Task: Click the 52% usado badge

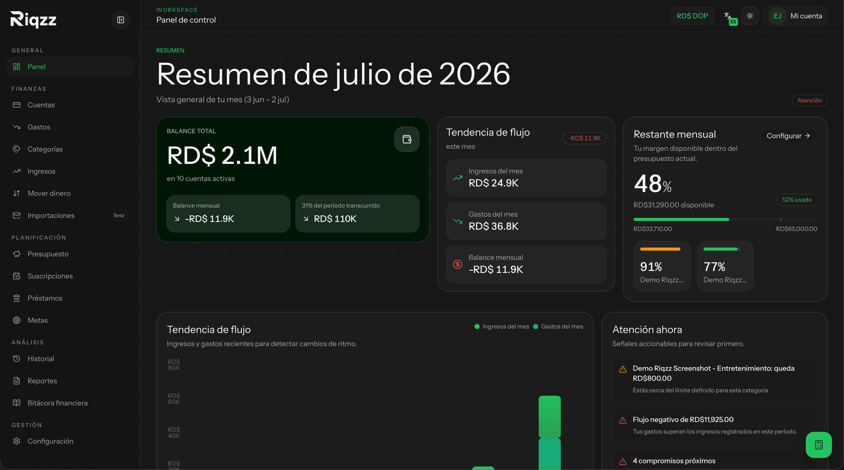Action: 797,200
